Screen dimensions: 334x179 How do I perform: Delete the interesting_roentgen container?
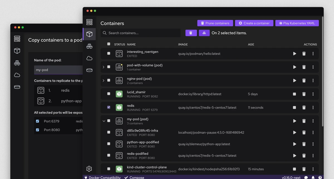[x=304, y=54]
